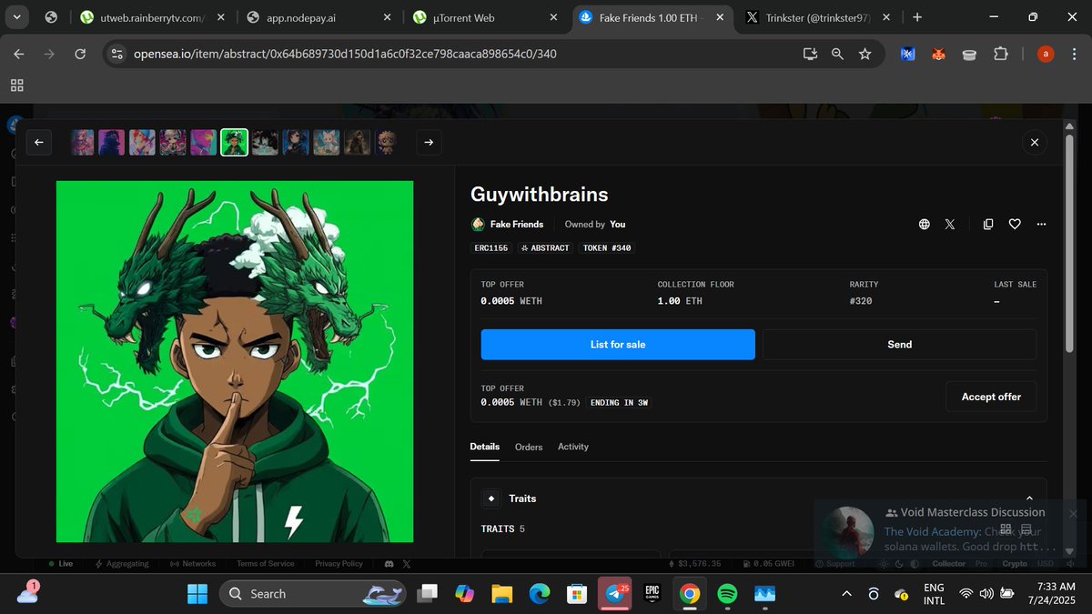
Task: Go to next item with right arrow
Action: click(429, 142)
